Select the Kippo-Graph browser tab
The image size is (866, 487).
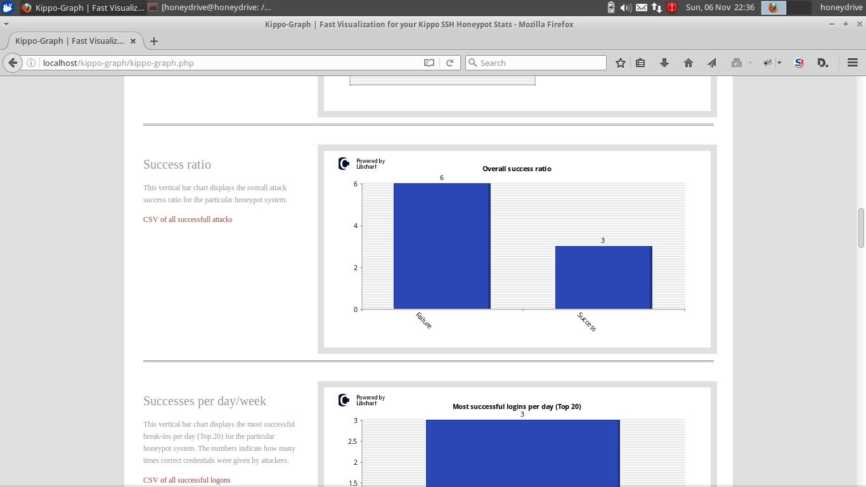(x=70, y=41)
